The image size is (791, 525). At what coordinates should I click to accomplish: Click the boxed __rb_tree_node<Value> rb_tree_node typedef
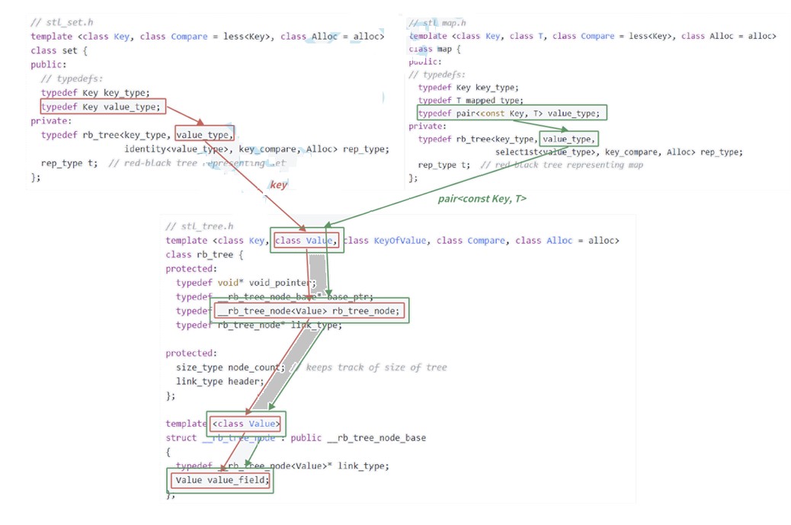coord(309,311)
